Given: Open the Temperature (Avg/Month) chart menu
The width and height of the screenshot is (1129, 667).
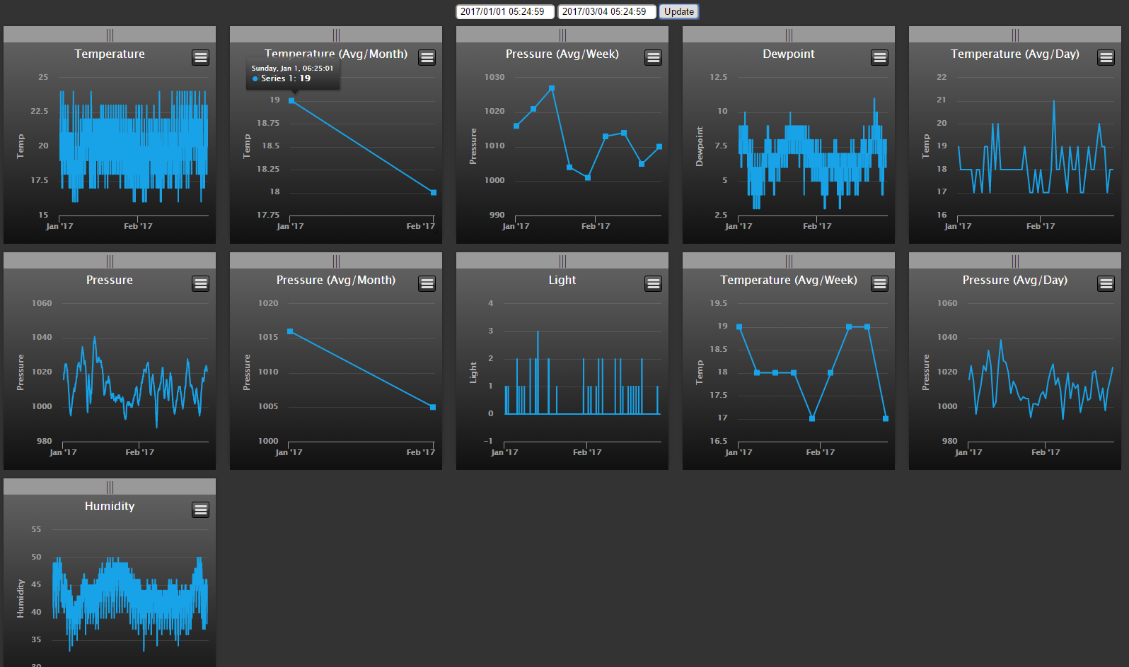Looking at the screenshot, I should click(427, 57).
